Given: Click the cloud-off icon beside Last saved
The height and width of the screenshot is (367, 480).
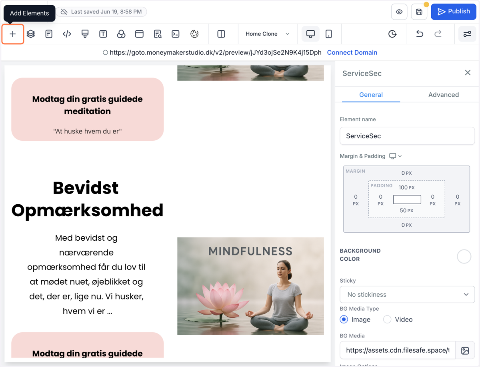Looking at the screenshot, I should coord(64,12).
